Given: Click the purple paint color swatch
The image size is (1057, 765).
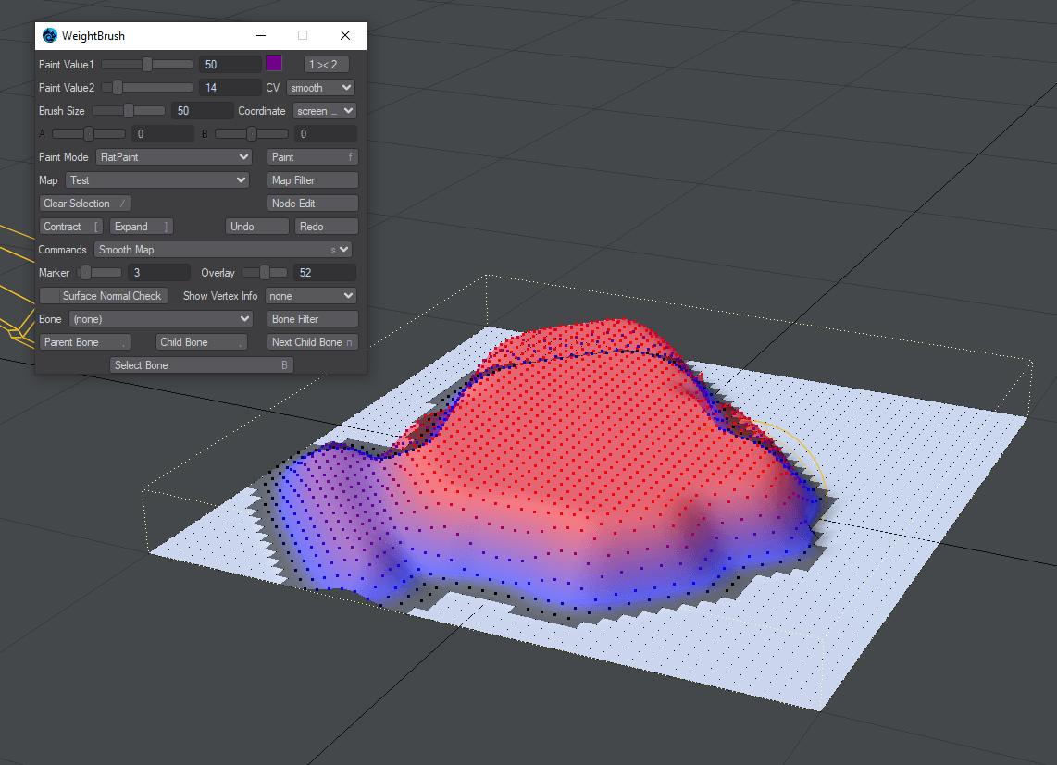Looking at the screenshot, I should 273,63.
